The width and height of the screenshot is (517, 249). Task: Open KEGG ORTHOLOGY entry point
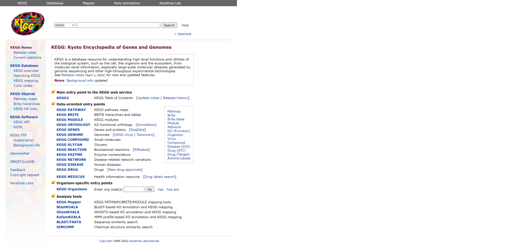pos(73,124)
